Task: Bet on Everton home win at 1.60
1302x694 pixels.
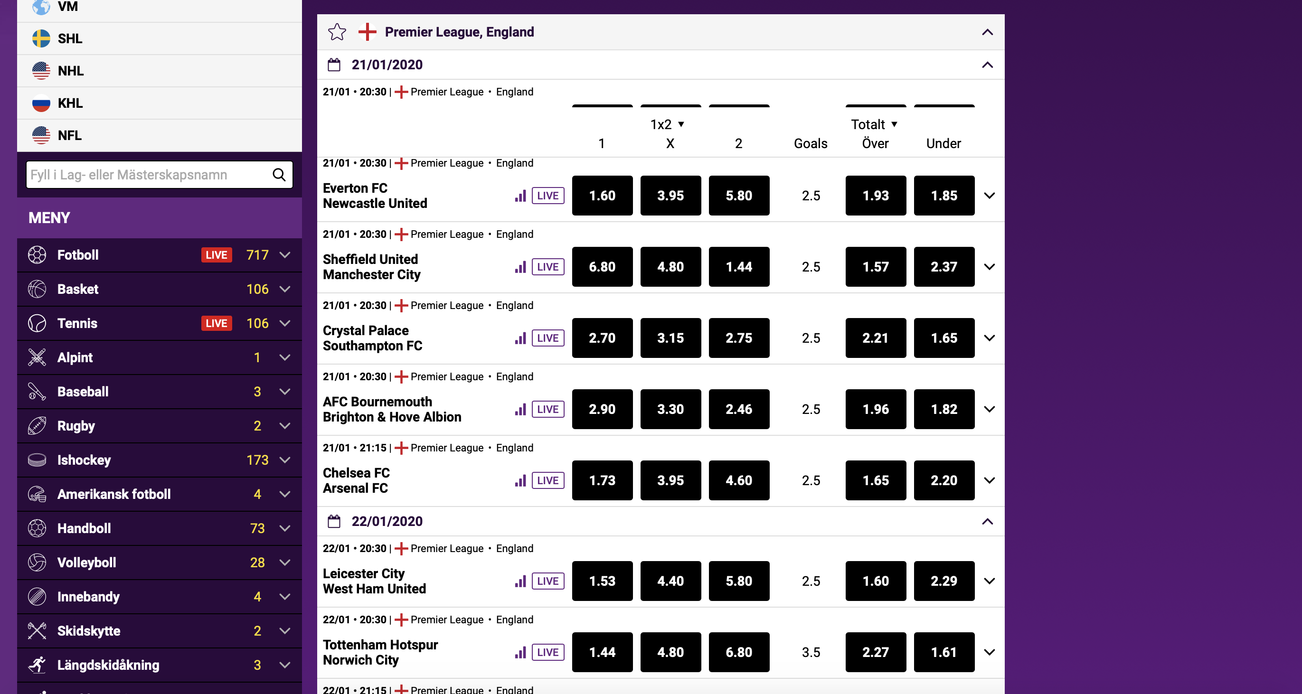Action: click(x=602, y=196)
